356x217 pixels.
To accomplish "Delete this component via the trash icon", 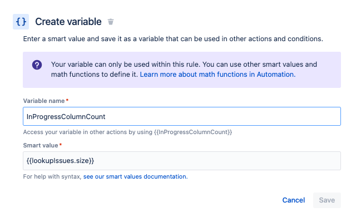I will (111, 22).
